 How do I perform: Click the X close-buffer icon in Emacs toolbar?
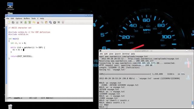click(x=21, y=22)
